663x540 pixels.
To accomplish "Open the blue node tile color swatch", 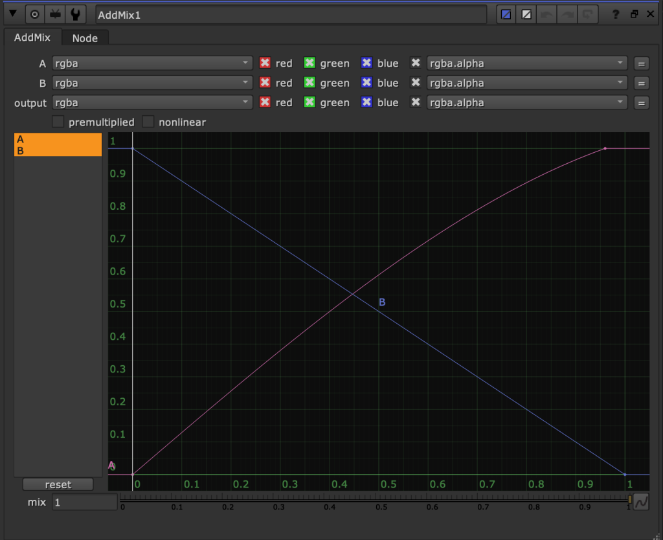I will tap(506, 15).
